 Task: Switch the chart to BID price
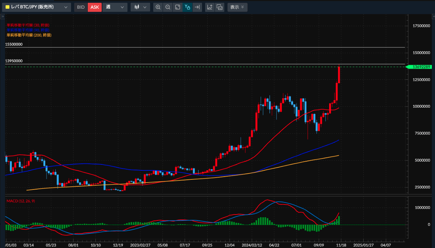[80, 7]
